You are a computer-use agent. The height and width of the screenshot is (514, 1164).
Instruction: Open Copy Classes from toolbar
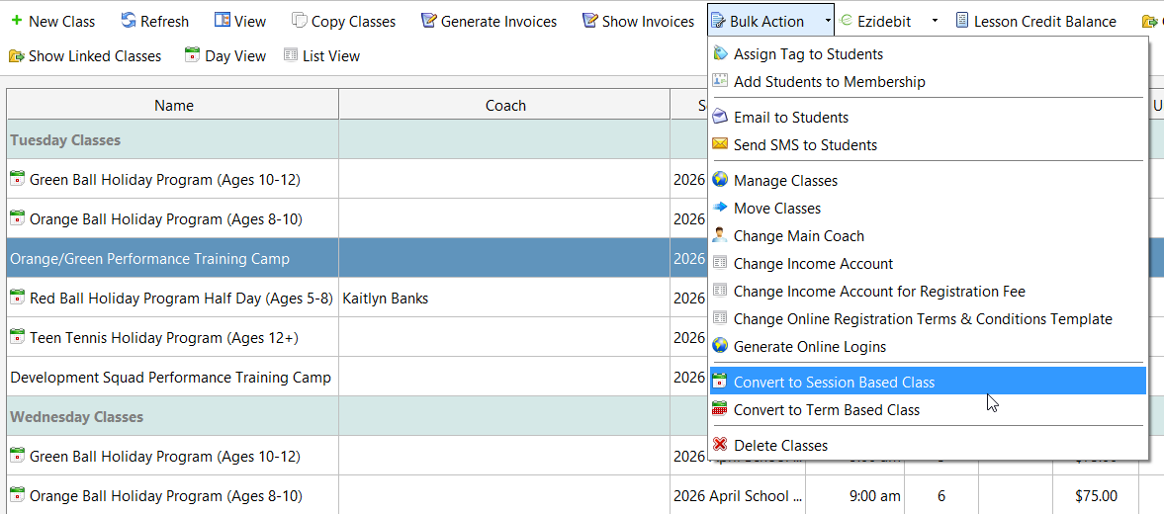click(x=343, y=21)
